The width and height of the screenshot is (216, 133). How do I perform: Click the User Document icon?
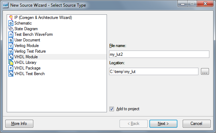[11, 40]
